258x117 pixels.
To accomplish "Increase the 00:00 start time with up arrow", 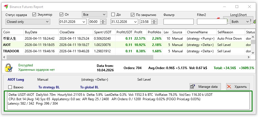I will tap(103, 20).
